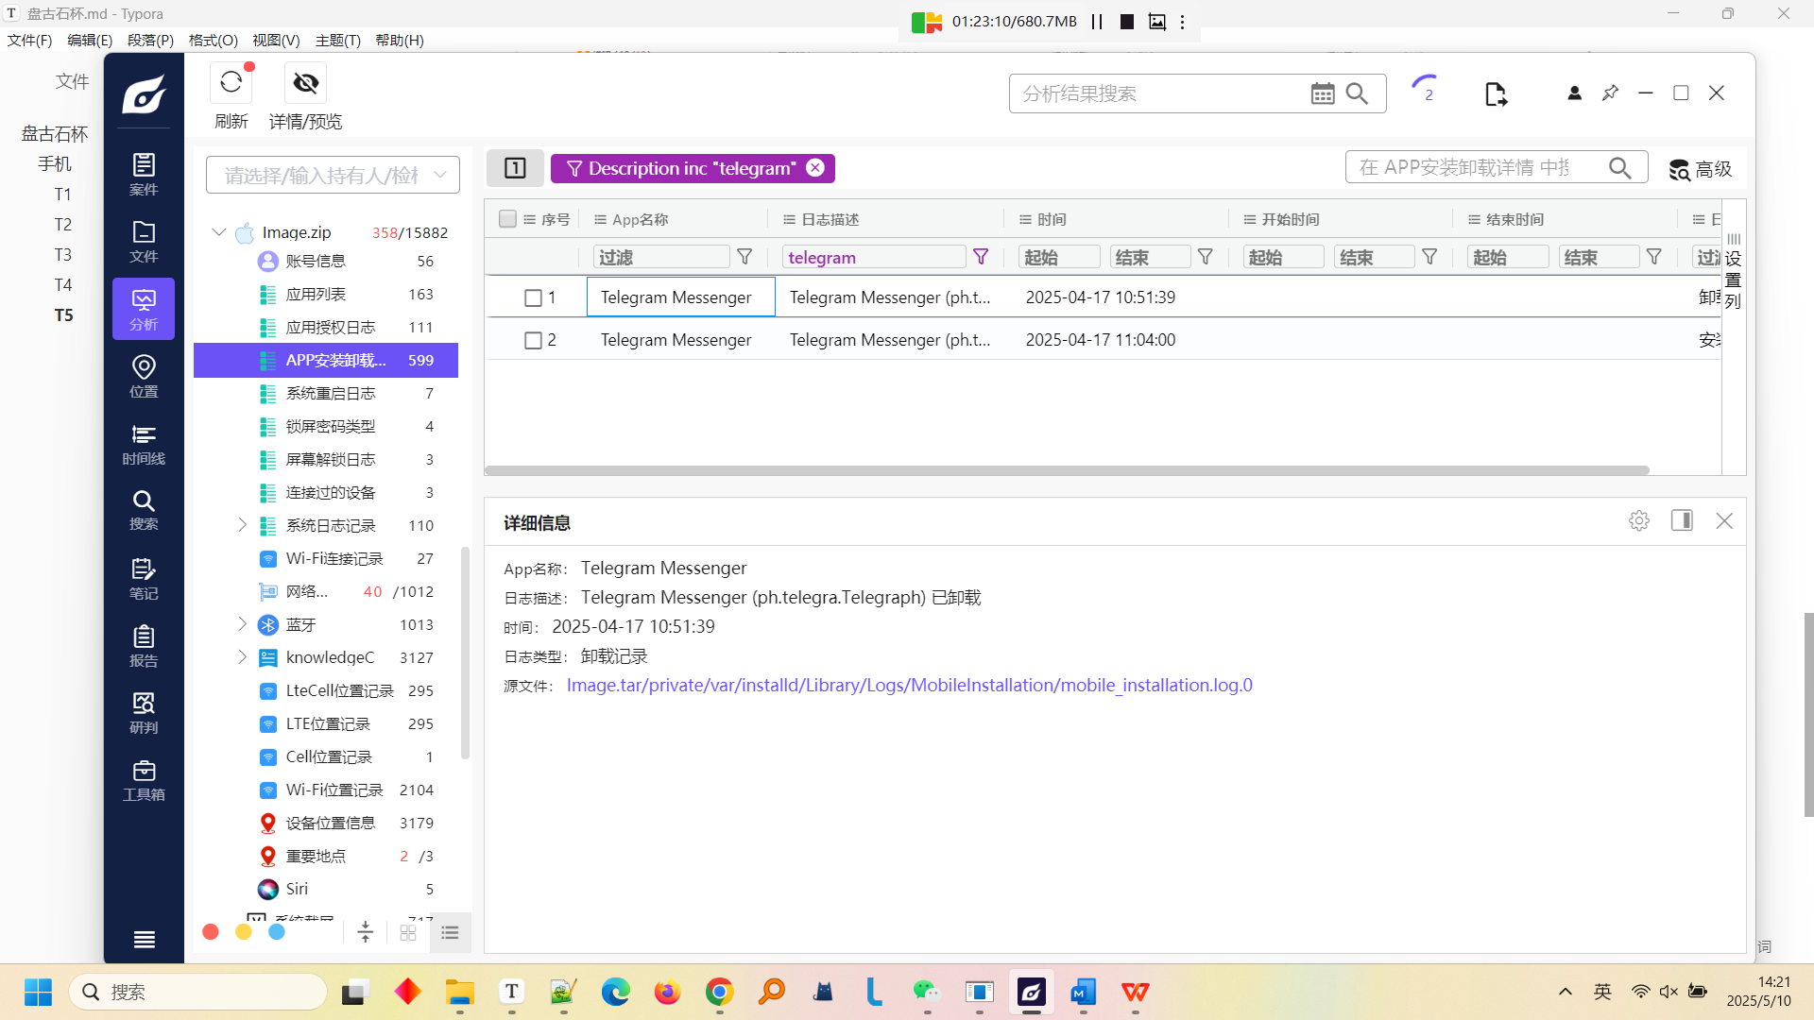Open the 时间线 (Timeline) sidebar section

coord(144,444)
